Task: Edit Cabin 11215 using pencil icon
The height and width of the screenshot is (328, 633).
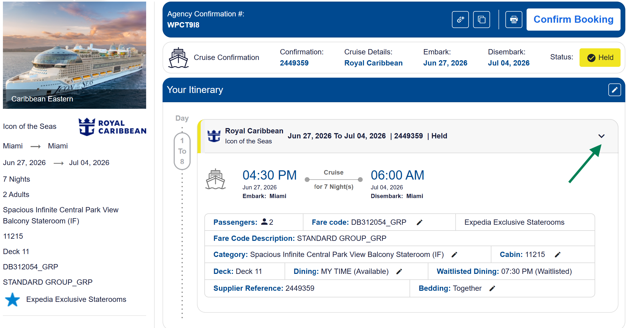Action: pyautogui.click(x=558, y=255)
